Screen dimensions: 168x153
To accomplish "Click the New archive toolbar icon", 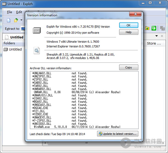I will 9,20.
